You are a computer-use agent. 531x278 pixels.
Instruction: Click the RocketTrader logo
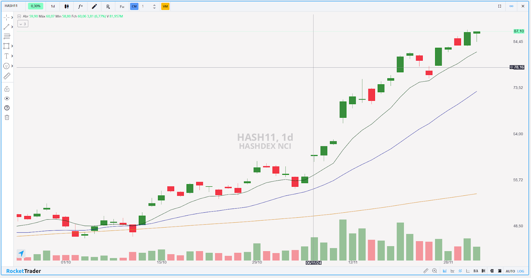[24, 271]
